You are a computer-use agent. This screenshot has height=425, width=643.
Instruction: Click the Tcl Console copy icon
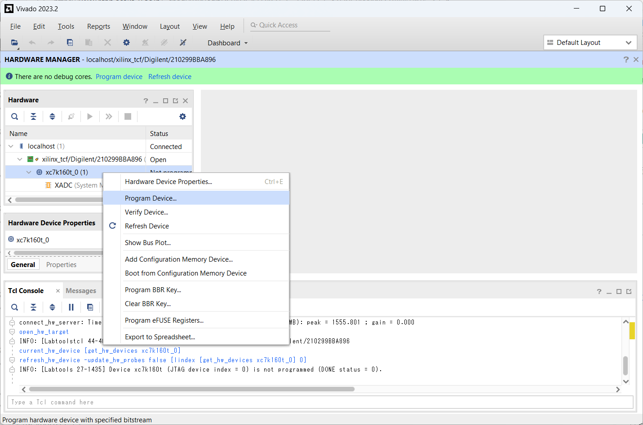[90, 307]
